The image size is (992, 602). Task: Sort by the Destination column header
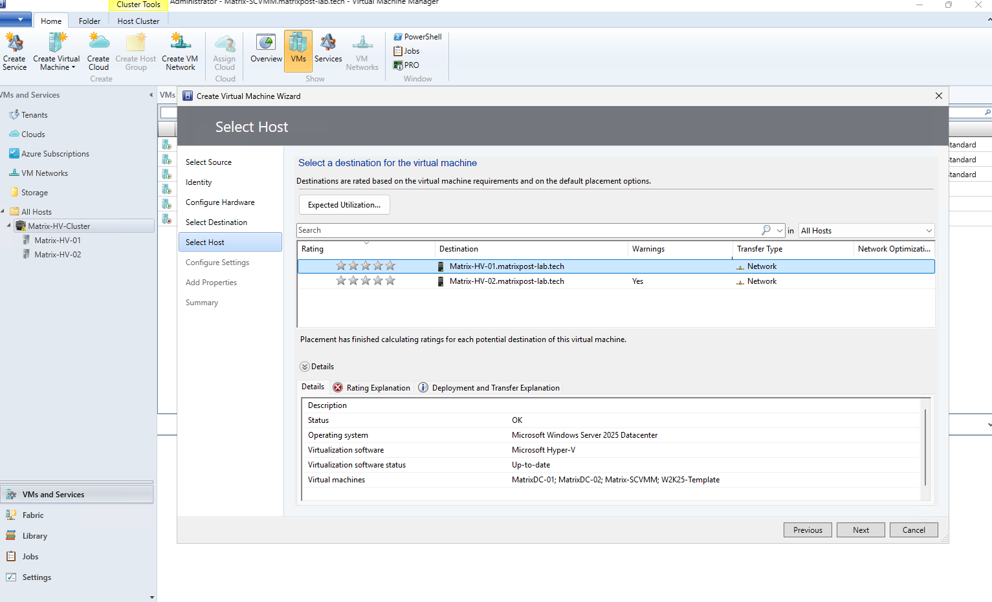(531, 249)
